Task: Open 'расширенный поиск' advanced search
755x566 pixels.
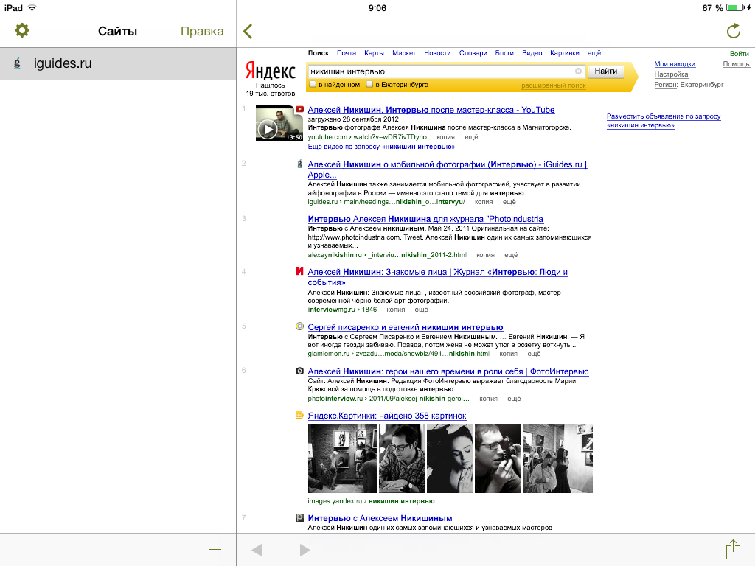Action: point(553,85)
